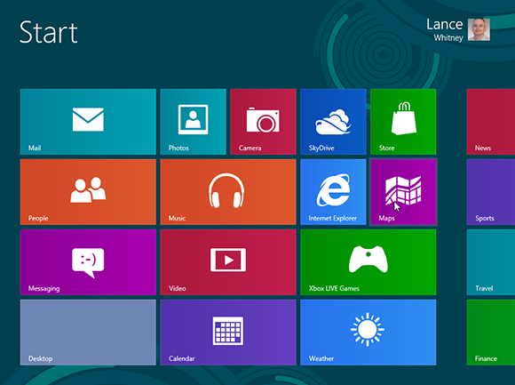
Task: Open the Sports tile
Action: pos(491,192)
